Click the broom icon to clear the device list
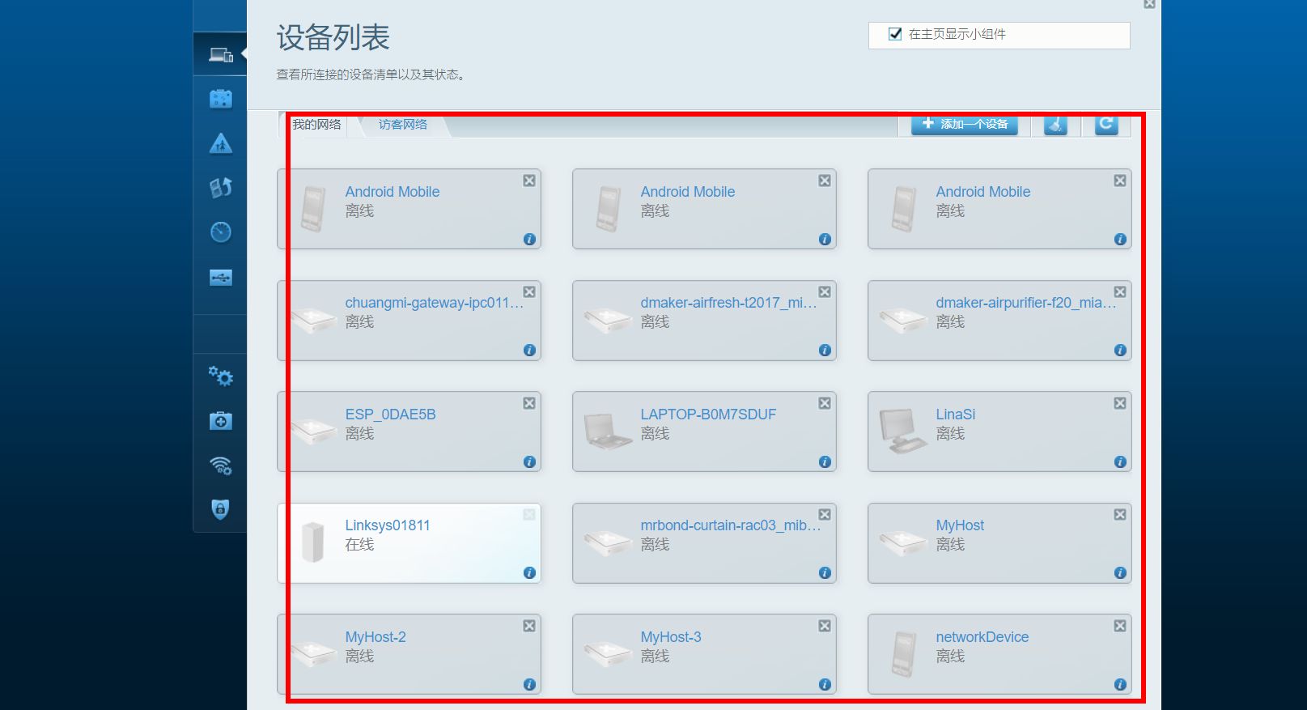 coord(1055,125)
